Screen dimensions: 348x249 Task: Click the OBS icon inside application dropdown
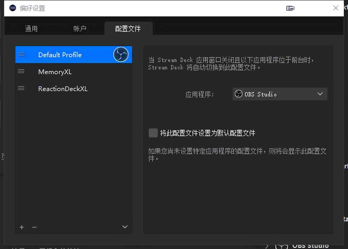click(x=238, y=94)
